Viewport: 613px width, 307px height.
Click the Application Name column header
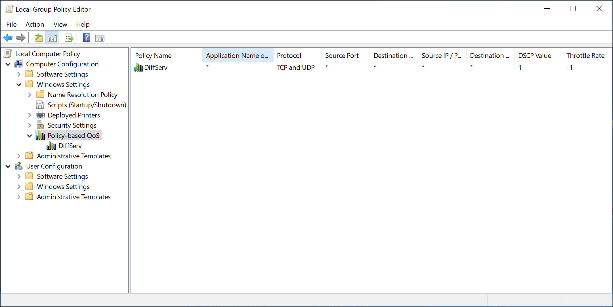click(237, 55)
